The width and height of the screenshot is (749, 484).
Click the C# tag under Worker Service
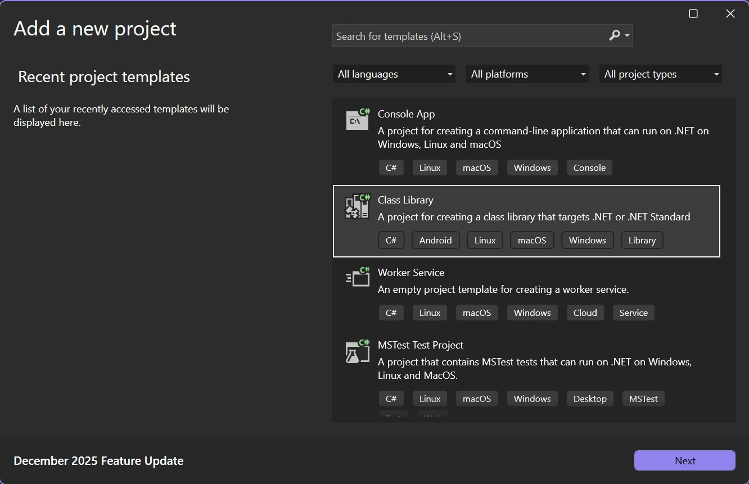[391, 313]
